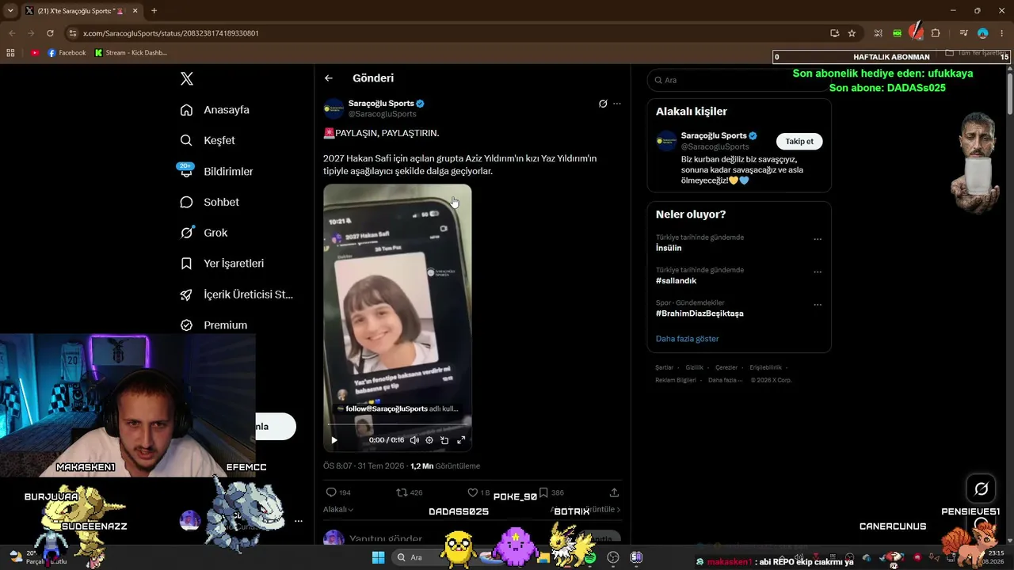The height and width of the screenshot is (570, 1014).
Task: Toggle picture-in-picture on the video
Action: click(444, 440)
